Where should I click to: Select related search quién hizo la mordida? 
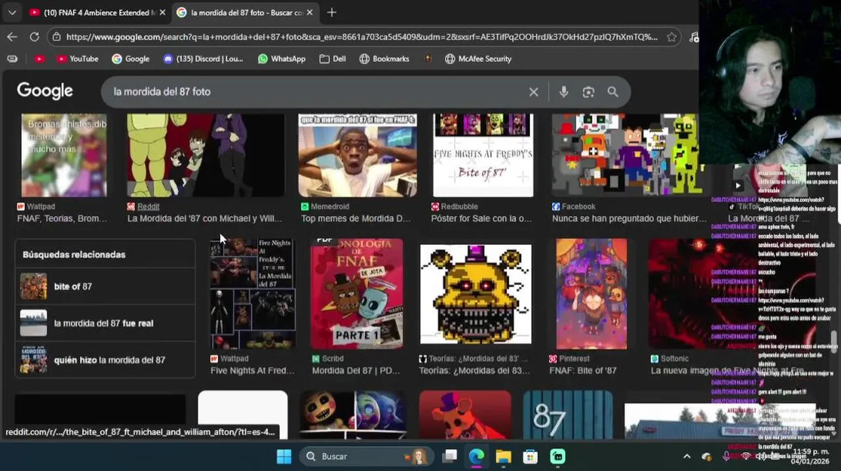click(105, 360)
